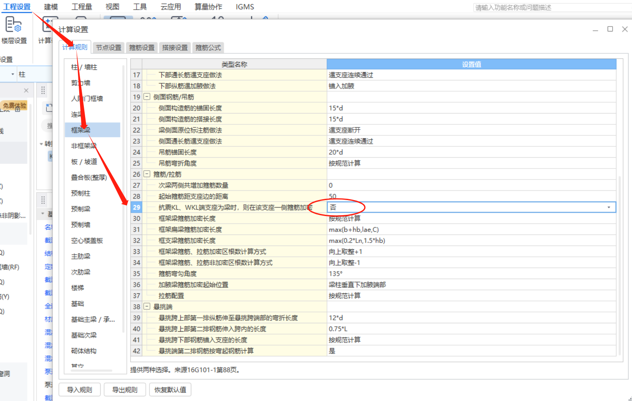This screenshot has width=632, height=401.
Task: Open the 视图 menu
Action: pyautogui.click(x=112, y=7)
